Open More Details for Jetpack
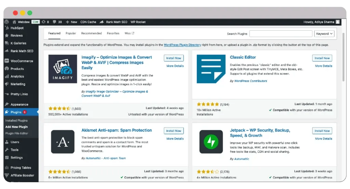The image size is (350, 189). pyautogui.click(x=323, y=138)
